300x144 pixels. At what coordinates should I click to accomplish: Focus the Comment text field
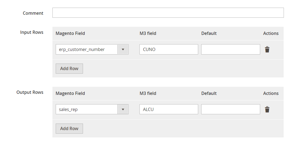pos(168,13)
